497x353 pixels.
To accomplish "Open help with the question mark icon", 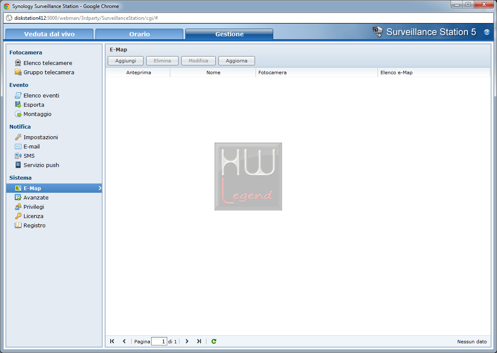I will 487,32.
